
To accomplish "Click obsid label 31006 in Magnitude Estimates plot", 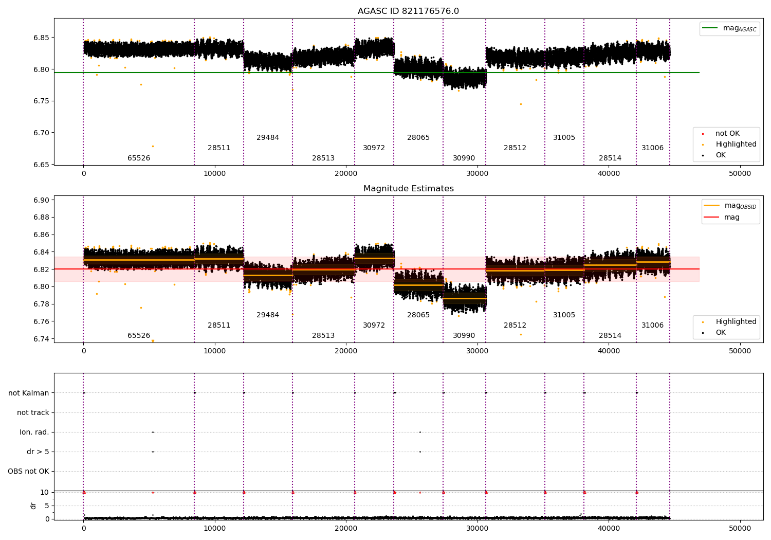I will (652, 326).
